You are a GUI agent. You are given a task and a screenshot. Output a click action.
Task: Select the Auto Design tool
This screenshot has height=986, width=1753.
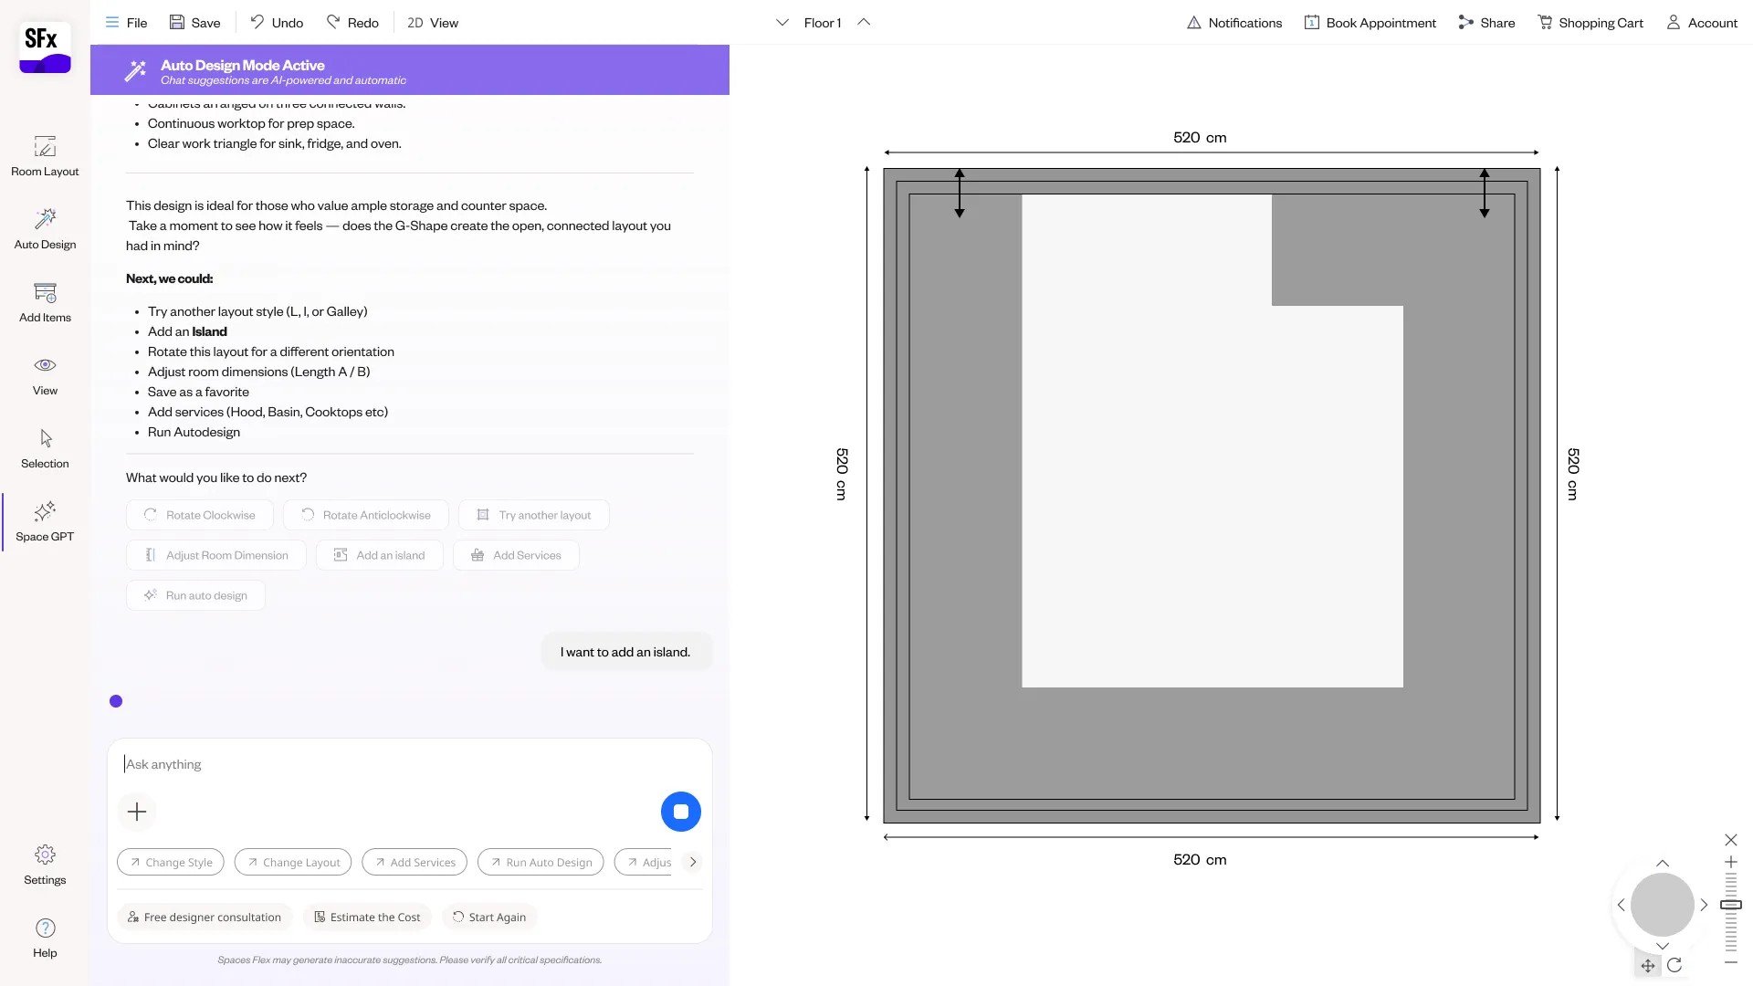pos(45,229)
